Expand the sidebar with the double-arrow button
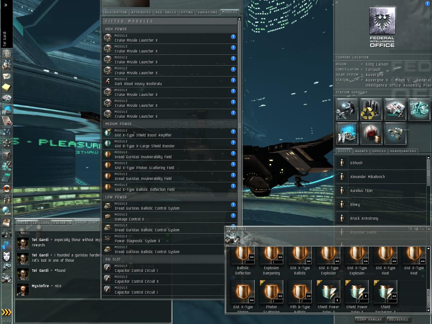Screen dimensions: 432x324 pyautogui.click(x=6, y=5)
